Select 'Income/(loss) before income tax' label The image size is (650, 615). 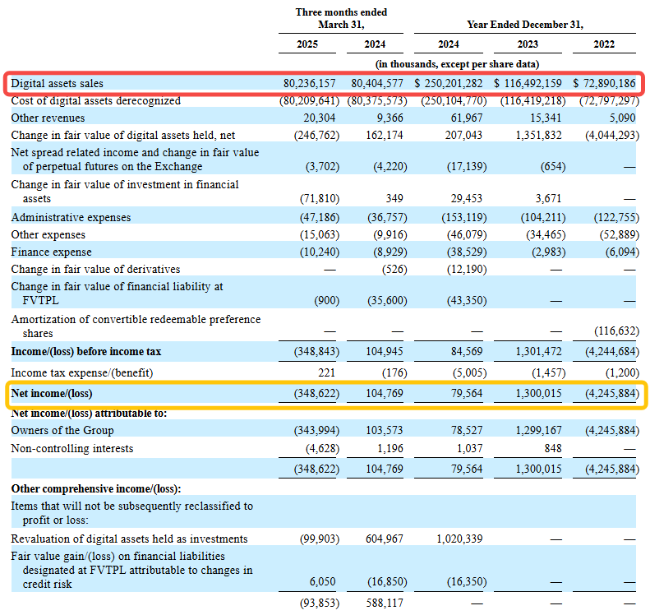click(85, 352)
